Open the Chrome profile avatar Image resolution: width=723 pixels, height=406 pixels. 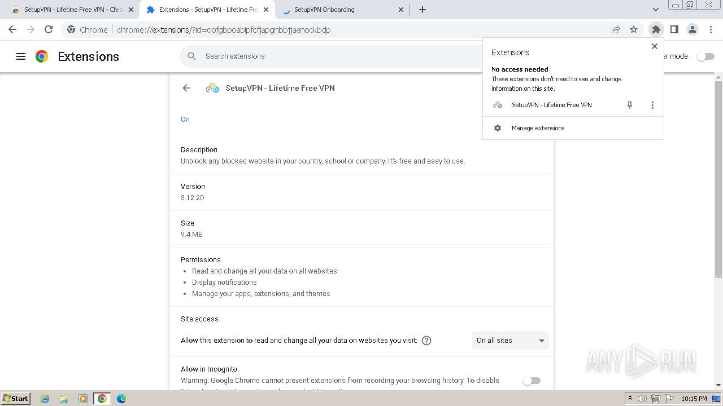[x=692, y=29]
